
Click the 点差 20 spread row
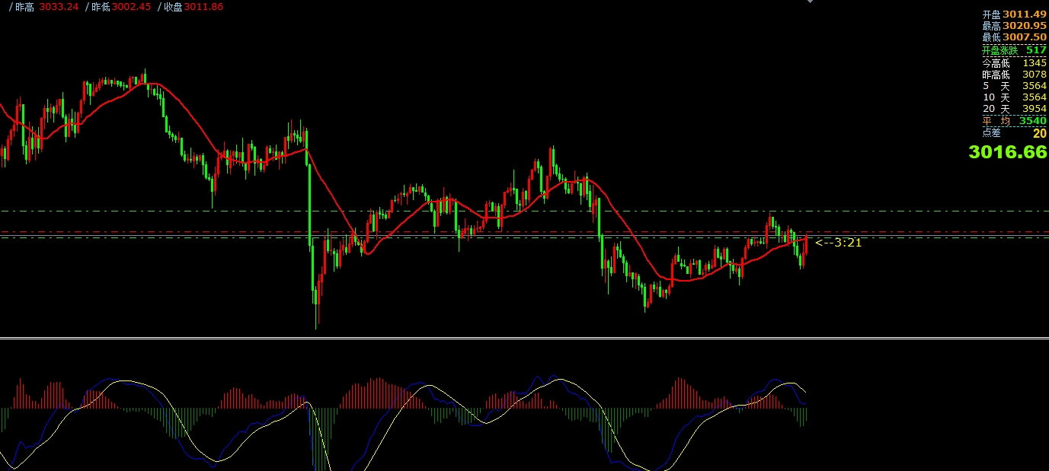1013,133
